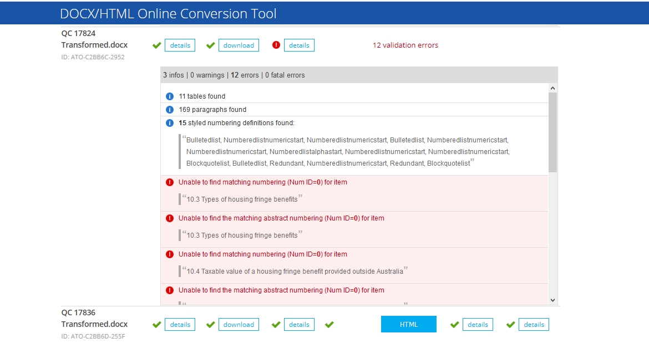
Task: Click green checkmark before QC 17824 download button
Action: click(210, 45)
